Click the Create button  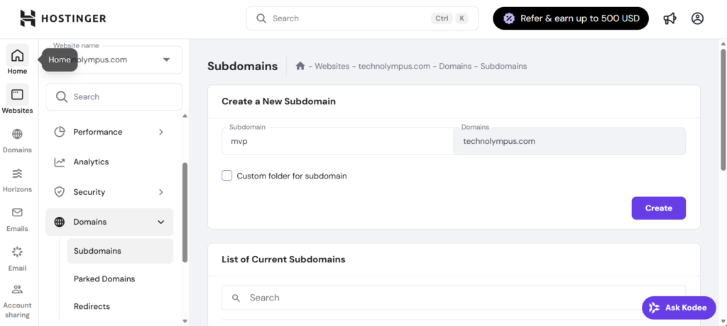658,208
